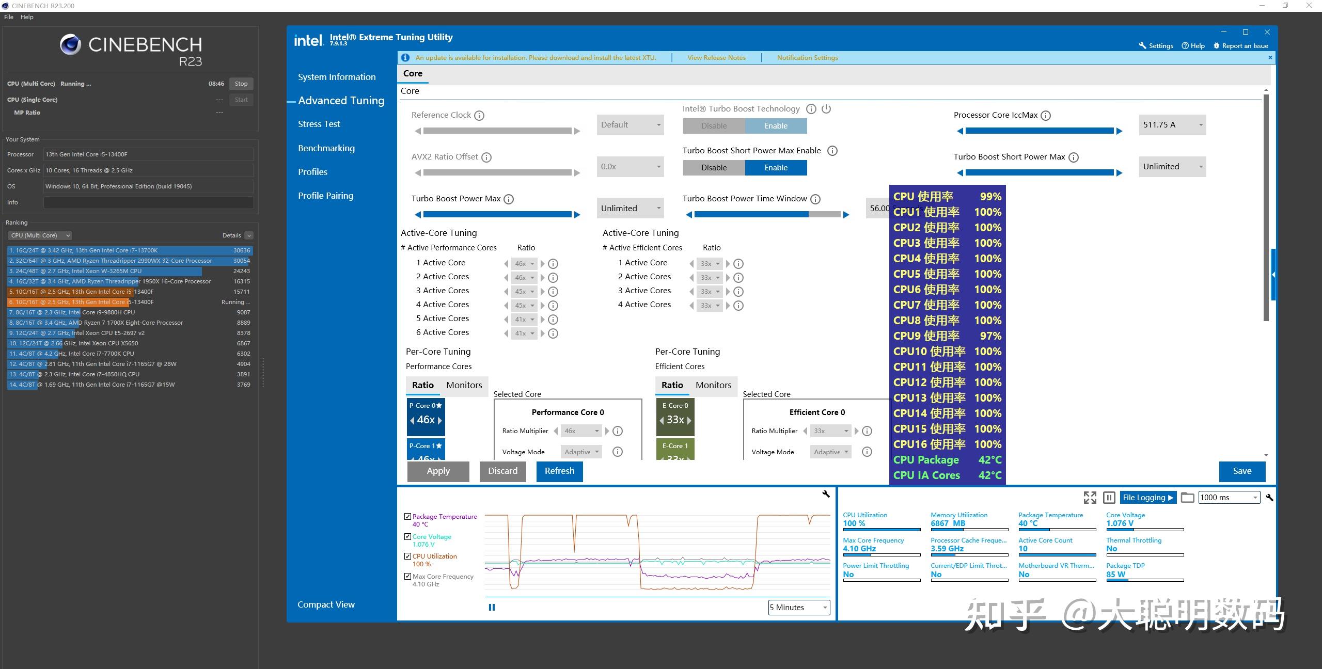This screenshot has height=669, width=1322.
Task: Open graph settings wrench in chart panel
Action: (x=826, y=494)
